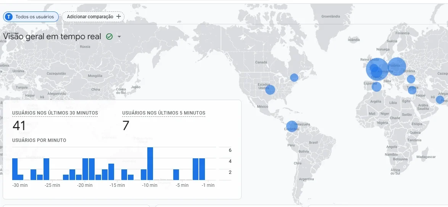Click the Usuários nos últimos 30 minutos label
Image resolution: width=448 pixels, height=207 pixels.
pyautogui.click(x=55, y=113)
